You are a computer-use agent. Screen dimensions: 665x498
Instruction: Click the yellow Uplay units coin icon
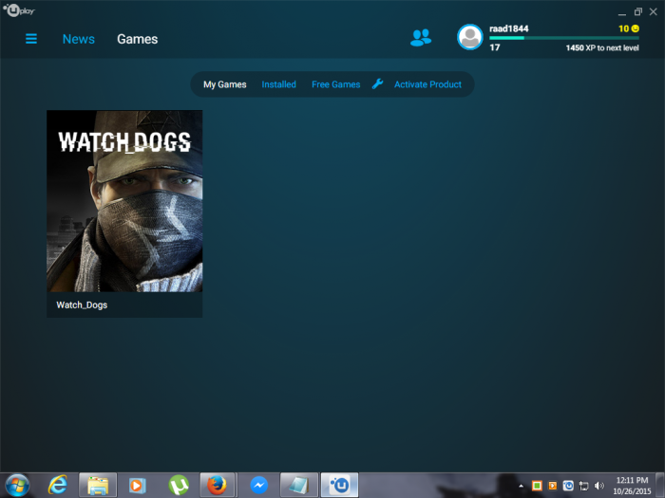(635, 28)
